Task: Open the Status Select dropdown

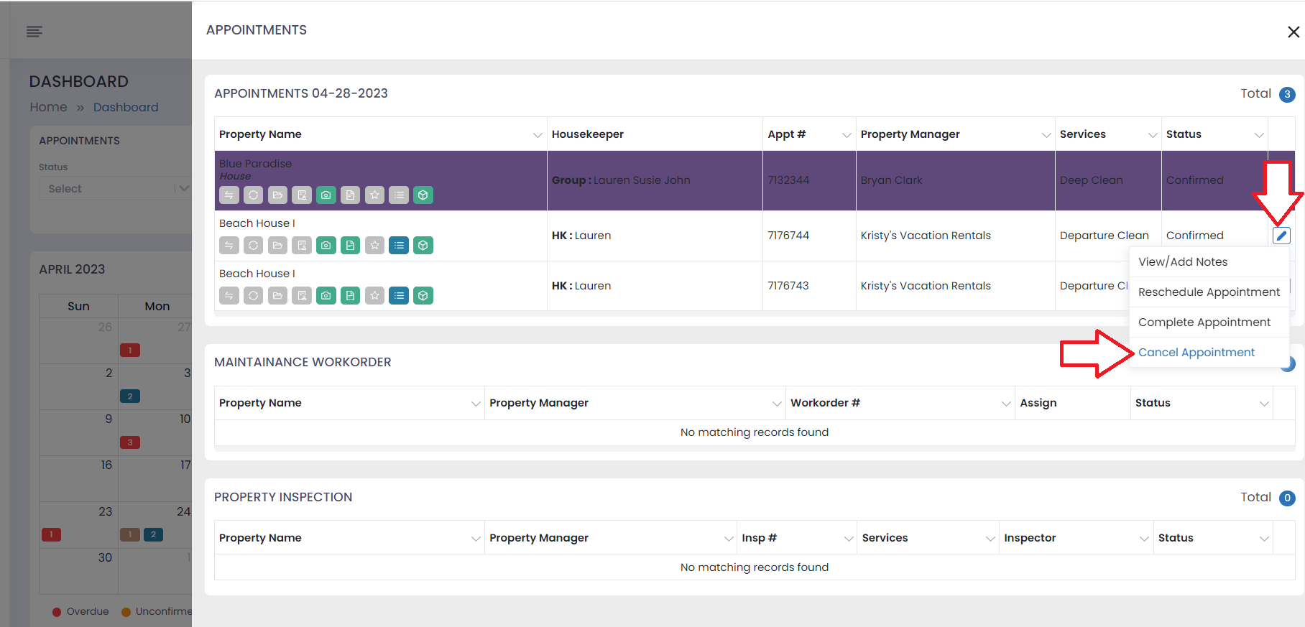Action: 114,189
